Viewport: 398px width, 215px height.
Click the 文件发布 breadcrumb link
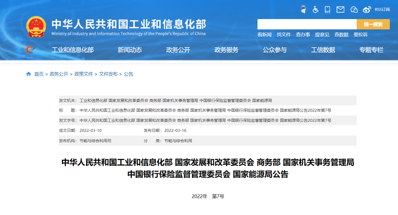[x=108, y=74]
